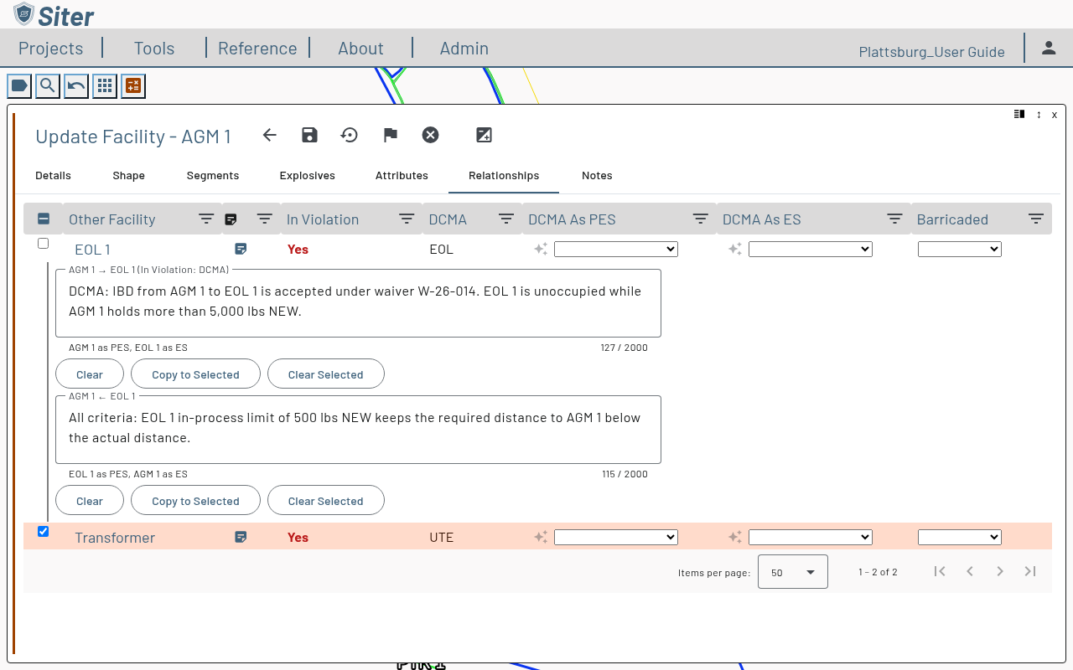1073x670 pixels.
Task: Switch to the Notes tab
Action: click(x=597, y=175)
